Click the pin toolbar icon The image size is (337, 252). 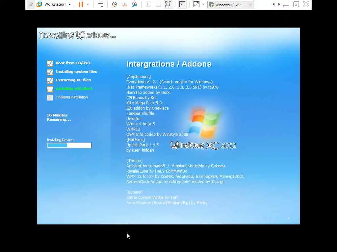[x=31, y=4]
